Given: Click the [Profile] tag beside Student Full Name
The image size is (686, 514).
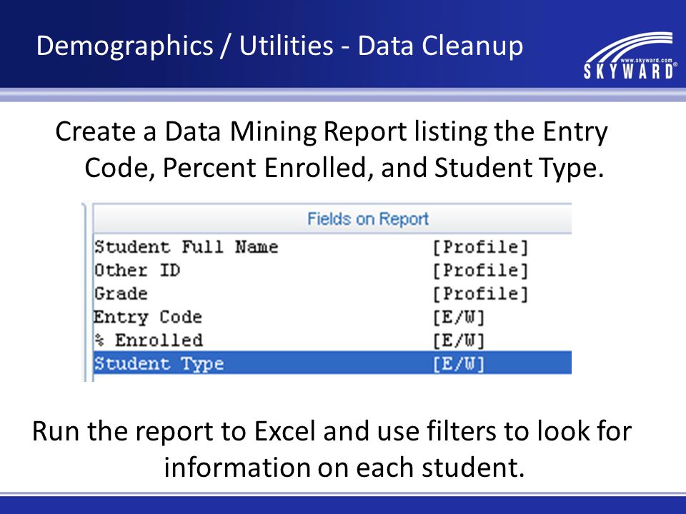Looking at the screenshot, I should (480, 248).
